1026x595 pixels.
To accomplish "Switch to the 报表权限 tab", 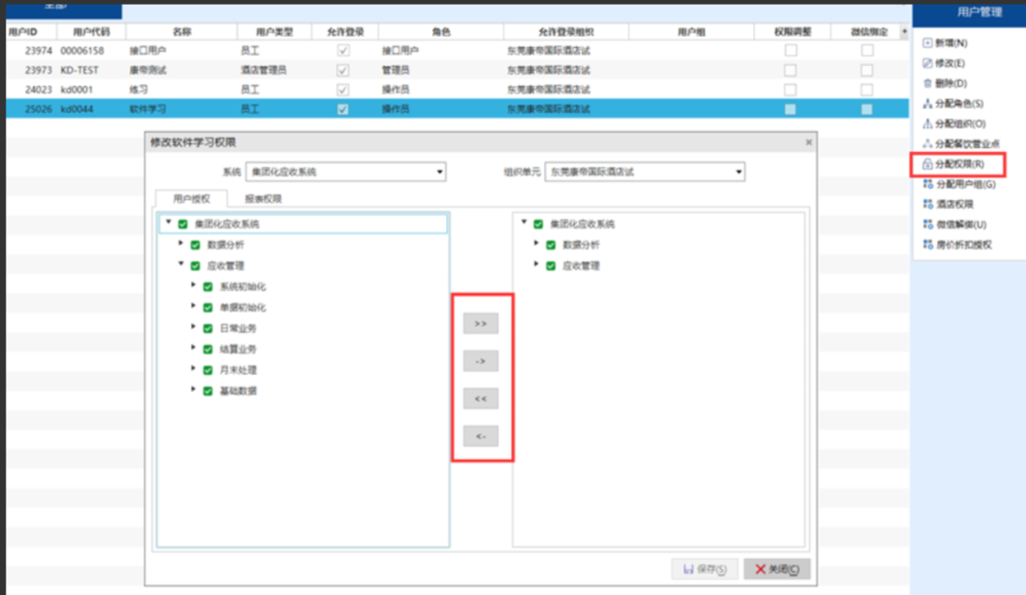I will [x=263, y=199].
